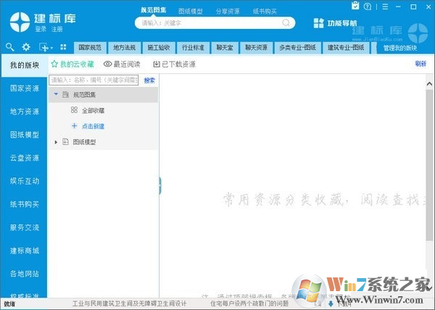Image resolution: width=435 pixels, height=310 pixels.
Task: Open the help question-mark icon
Action: click(x=368, y=7)
